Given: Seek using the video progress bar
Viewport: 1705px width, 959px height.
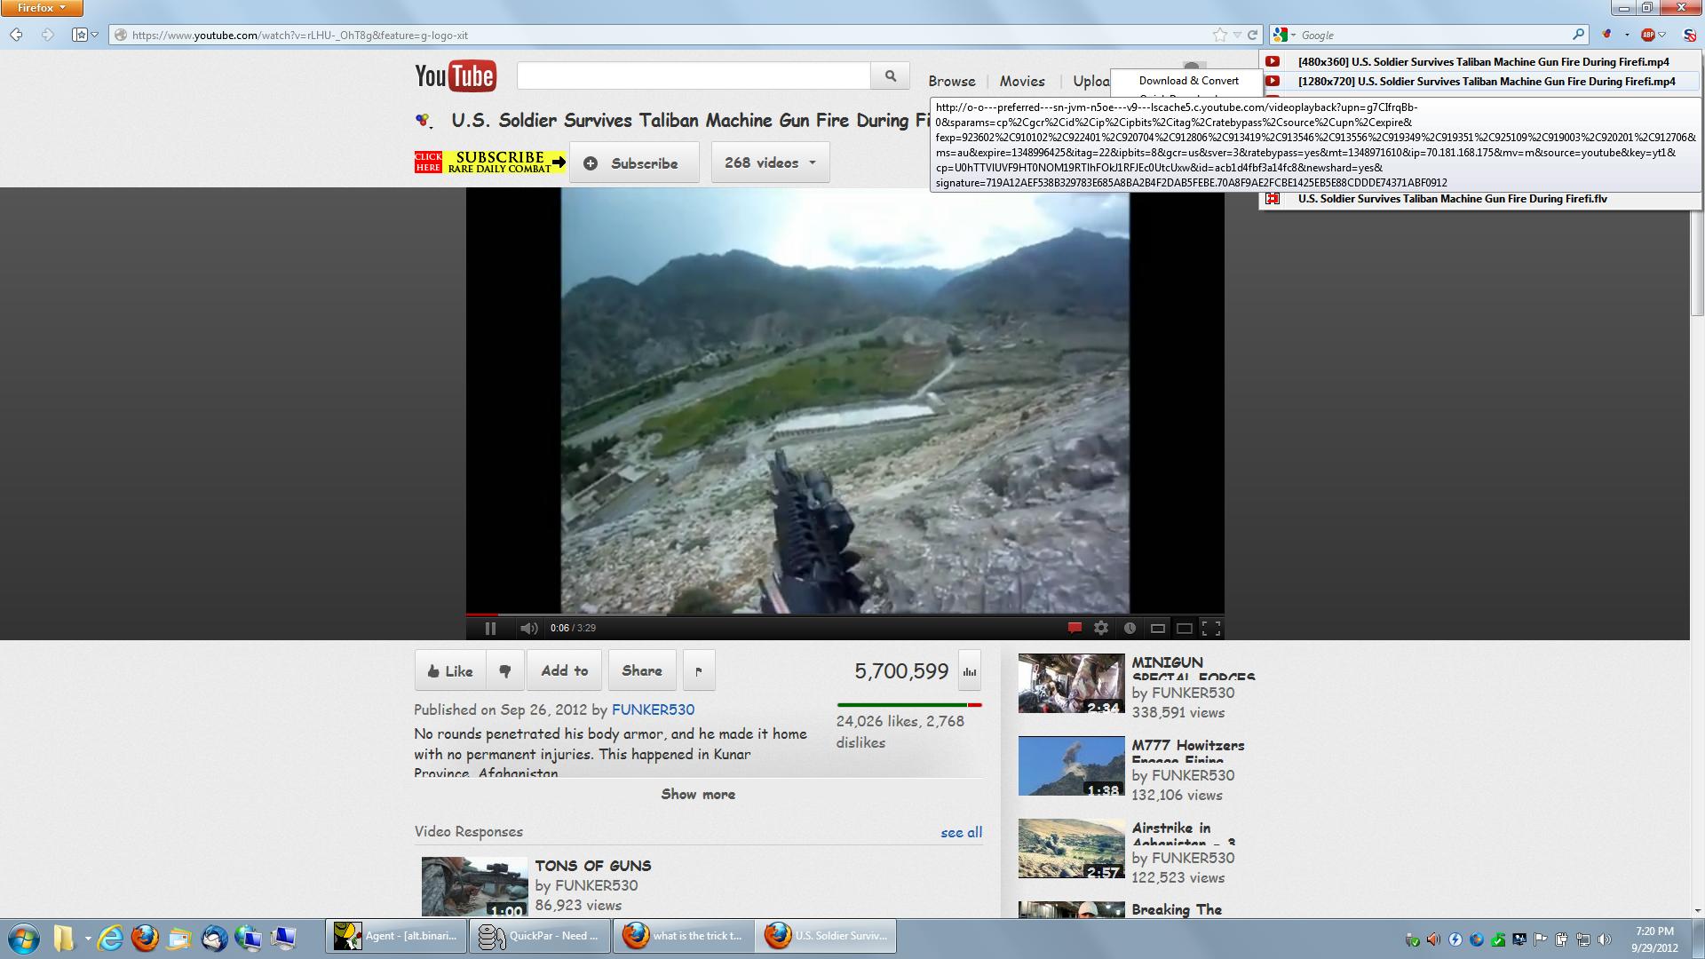Looking at the screenshot, I should pos(844,614).
